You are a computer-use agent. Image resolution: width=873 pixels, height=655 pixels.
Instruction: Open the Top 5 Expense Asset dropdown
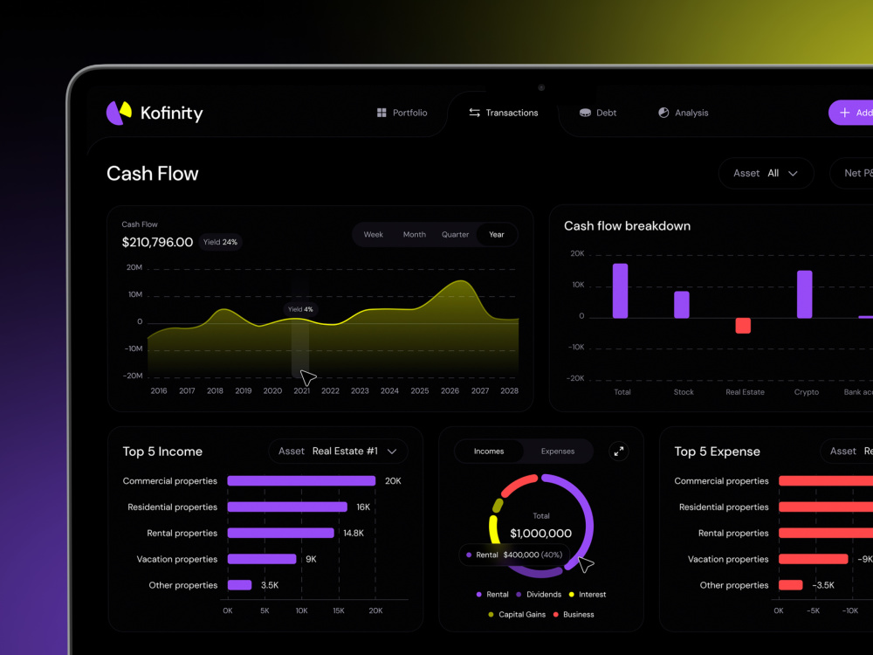[847, 452]
